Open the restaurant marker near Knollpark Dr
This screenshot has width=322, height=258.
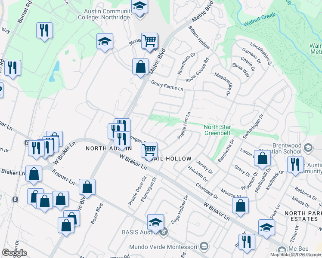[x=295, y=166]
